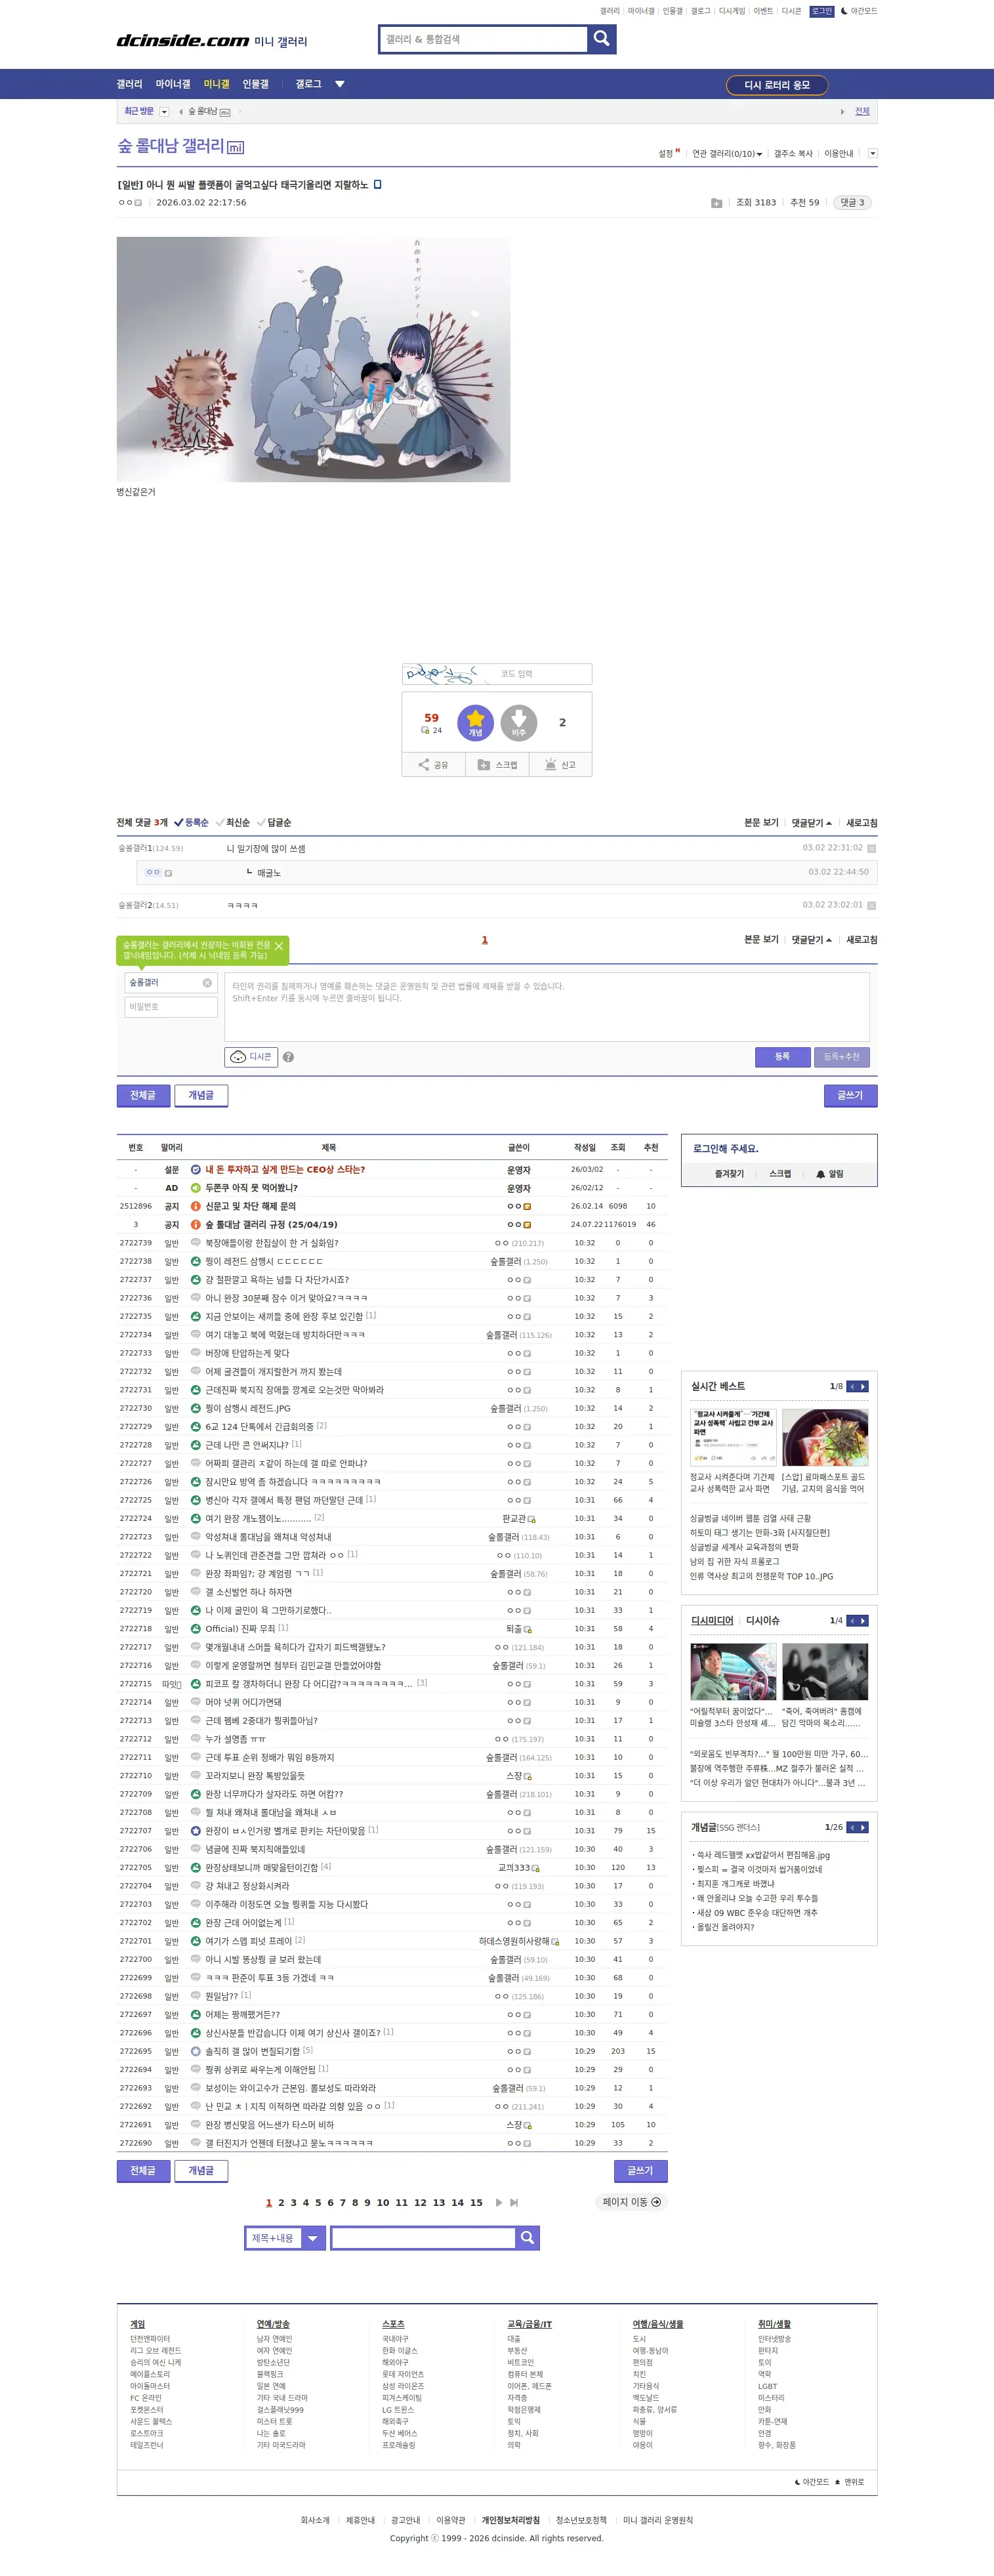The width and height of the screenshot is (994, 2576).
Task: Click the 알림 bell icon in login box
Action: (x=821, y=1174)
